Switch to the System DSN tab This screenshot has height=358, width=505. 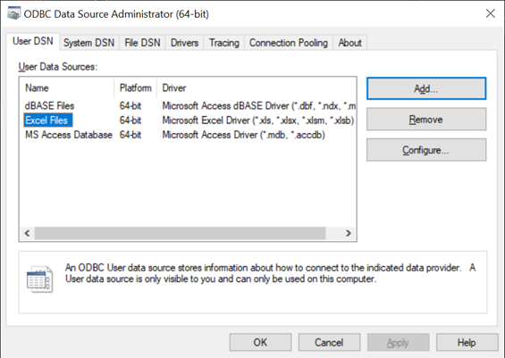pos(88,43)
